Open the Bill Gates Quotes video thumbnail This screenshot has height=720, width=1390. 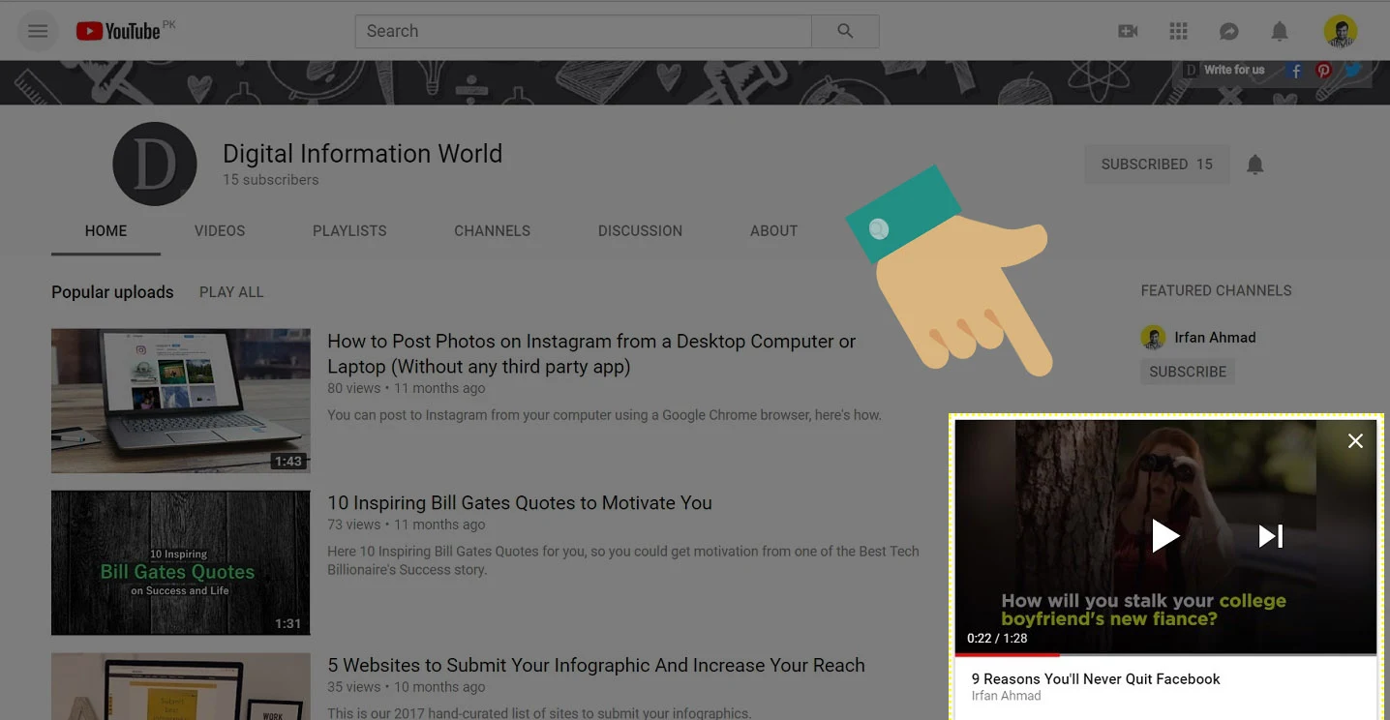point(180,562)
